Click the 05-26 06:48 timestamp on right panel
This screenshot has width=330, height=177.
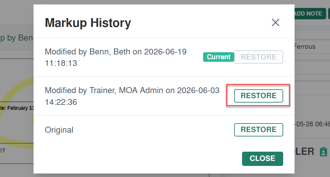point(312,124)
